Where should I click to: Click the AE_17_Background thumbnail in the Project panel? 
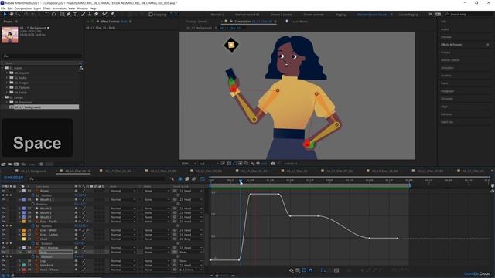point(10,35)
